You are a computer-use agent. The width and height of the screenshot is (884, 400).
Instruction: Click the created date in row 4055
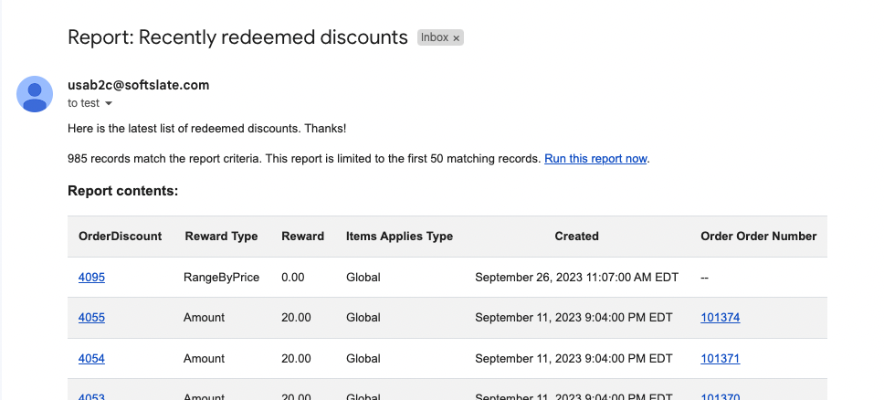(574, 318)
